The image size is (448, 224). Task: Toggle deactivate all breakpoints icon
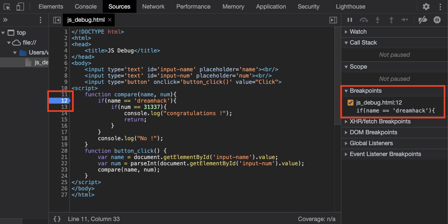(423, 20)
